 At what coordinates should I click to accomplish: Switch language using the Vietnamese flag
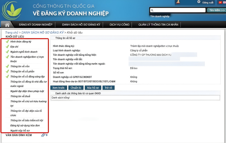point(220,2)
